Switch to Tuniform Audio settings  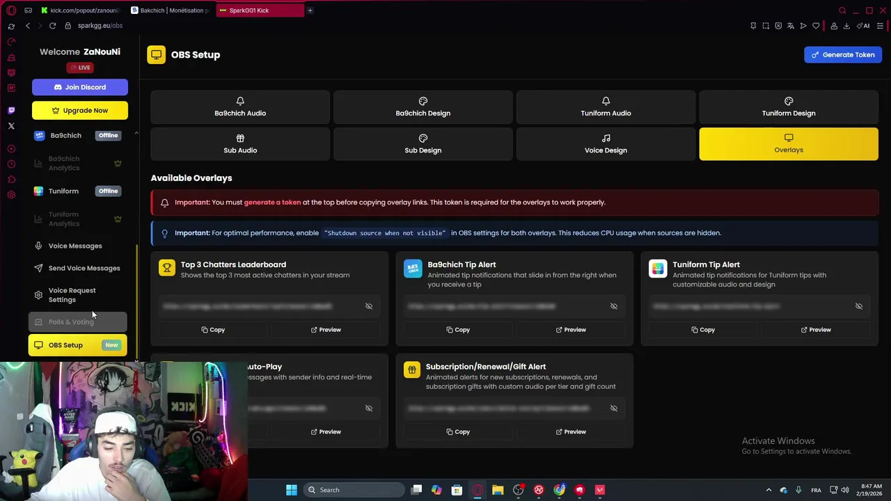click(x=606, y=106)
